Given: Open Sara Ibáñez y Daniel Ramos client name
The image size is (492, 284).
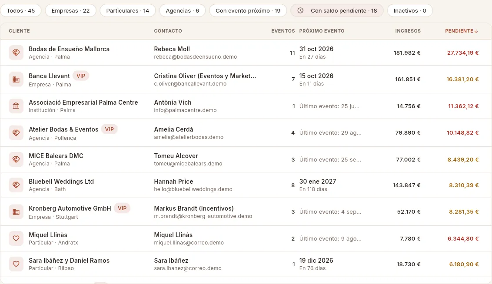Looking at the screenshot, I should [x=69, y=261].
